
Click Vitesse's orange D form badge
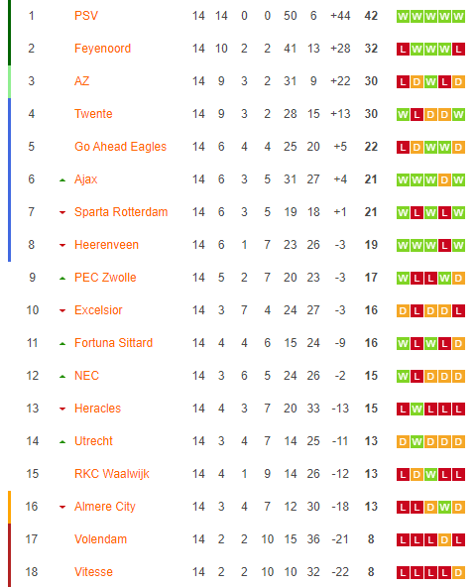458,573
